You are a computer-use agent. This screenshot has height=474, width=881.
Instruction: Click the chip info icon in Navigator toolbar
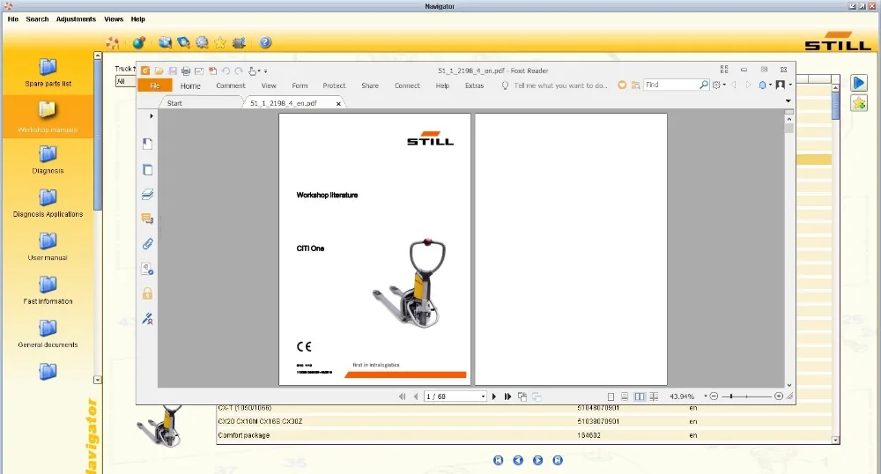click(239, 42)
